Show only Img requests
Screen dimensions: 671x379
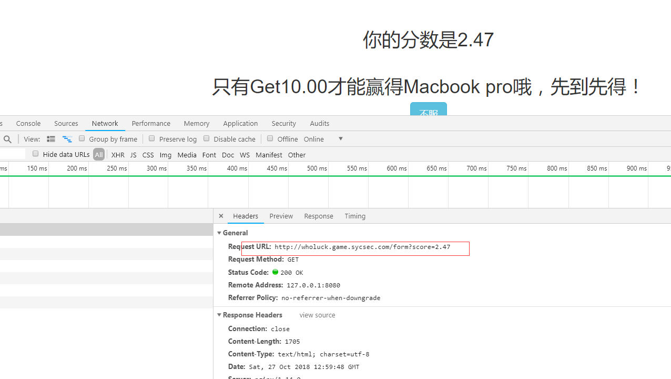pos(166,155)
